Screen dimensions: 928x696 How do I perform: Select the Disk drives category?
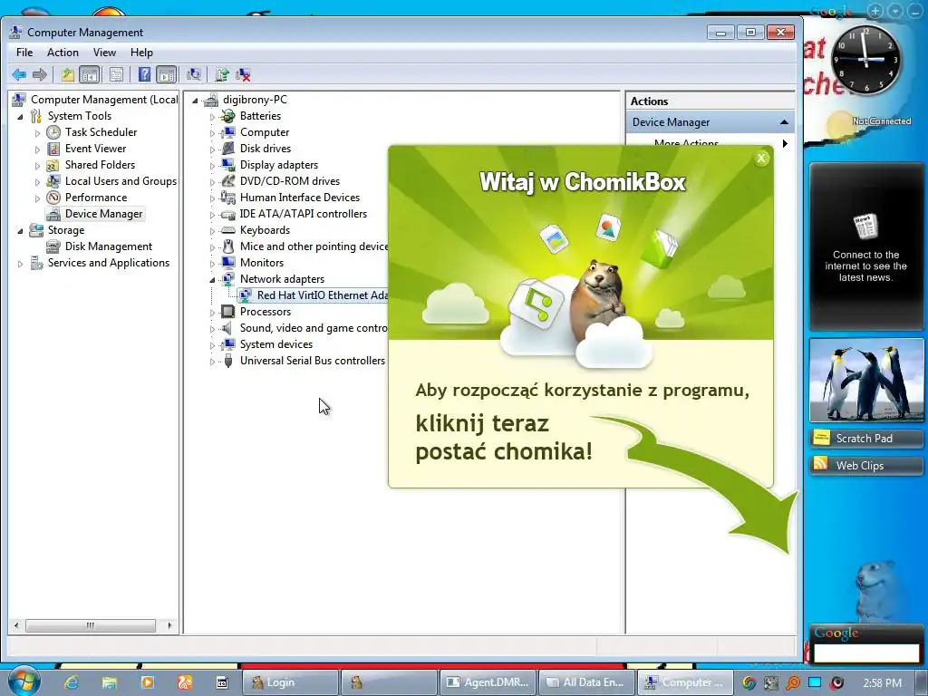click(266, 149)
